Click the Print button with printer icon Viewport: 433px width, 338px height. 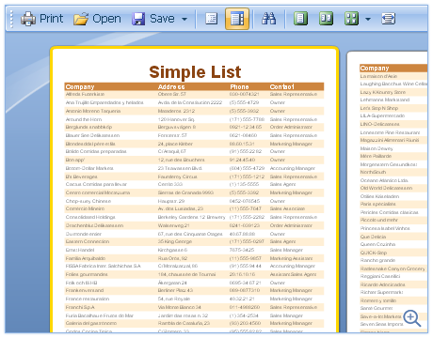click(41, 19)
